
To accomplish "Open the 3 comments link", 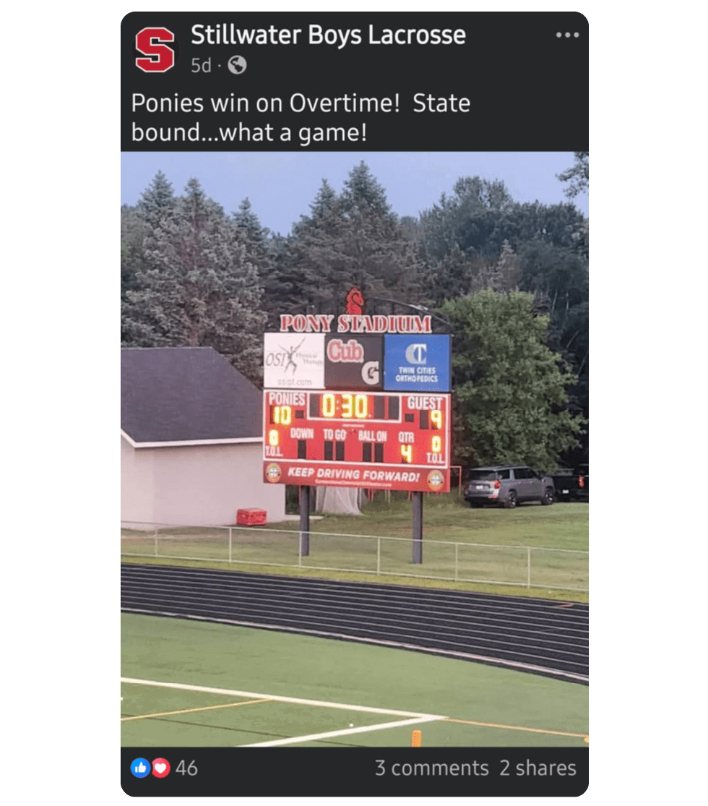I will coord(431,768).
